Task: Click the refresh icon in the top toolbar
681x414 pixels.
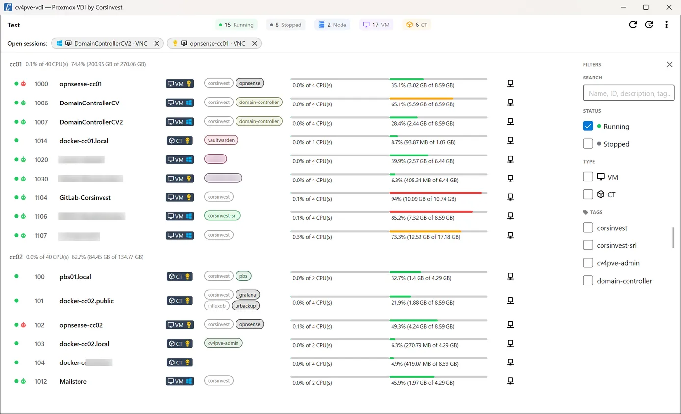Action: pyautogui.click(x=633, y=25)
